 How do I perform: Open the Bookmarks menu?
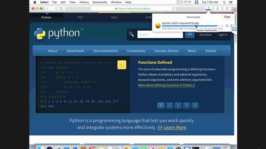[x=100, y=2]
